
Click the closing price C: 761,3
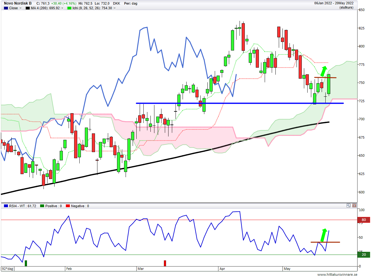[x=43, y=3]
